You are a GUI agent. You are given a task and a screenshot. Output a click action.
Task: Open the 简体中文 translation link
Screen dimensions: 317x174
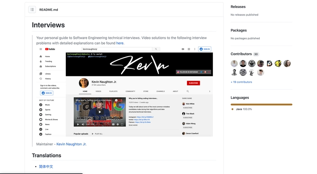[x=46, y=166]
